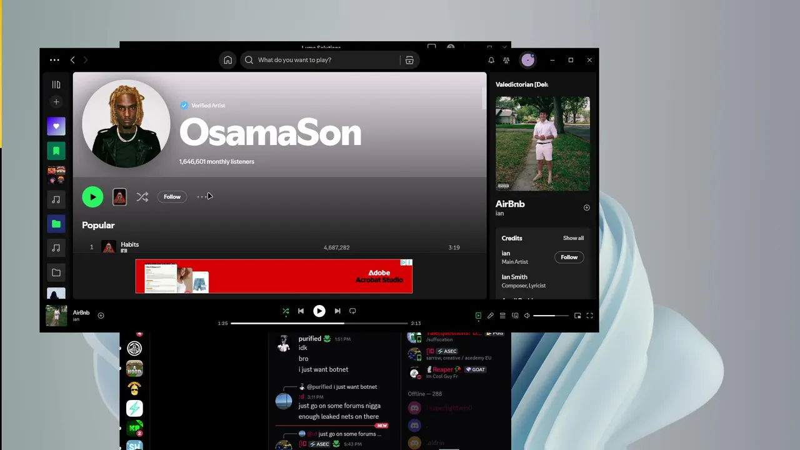
Task: Open the profile avatar menu
Action: tap(528, 60)
